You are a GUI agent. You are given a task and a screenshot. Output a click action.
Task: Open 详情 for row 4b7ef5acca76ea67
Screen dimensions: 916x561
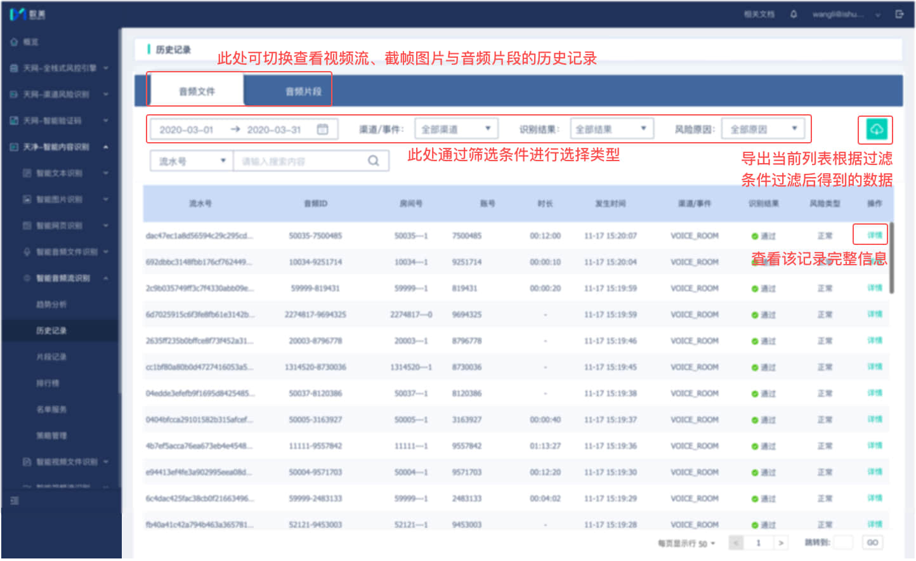coord(875,445)
